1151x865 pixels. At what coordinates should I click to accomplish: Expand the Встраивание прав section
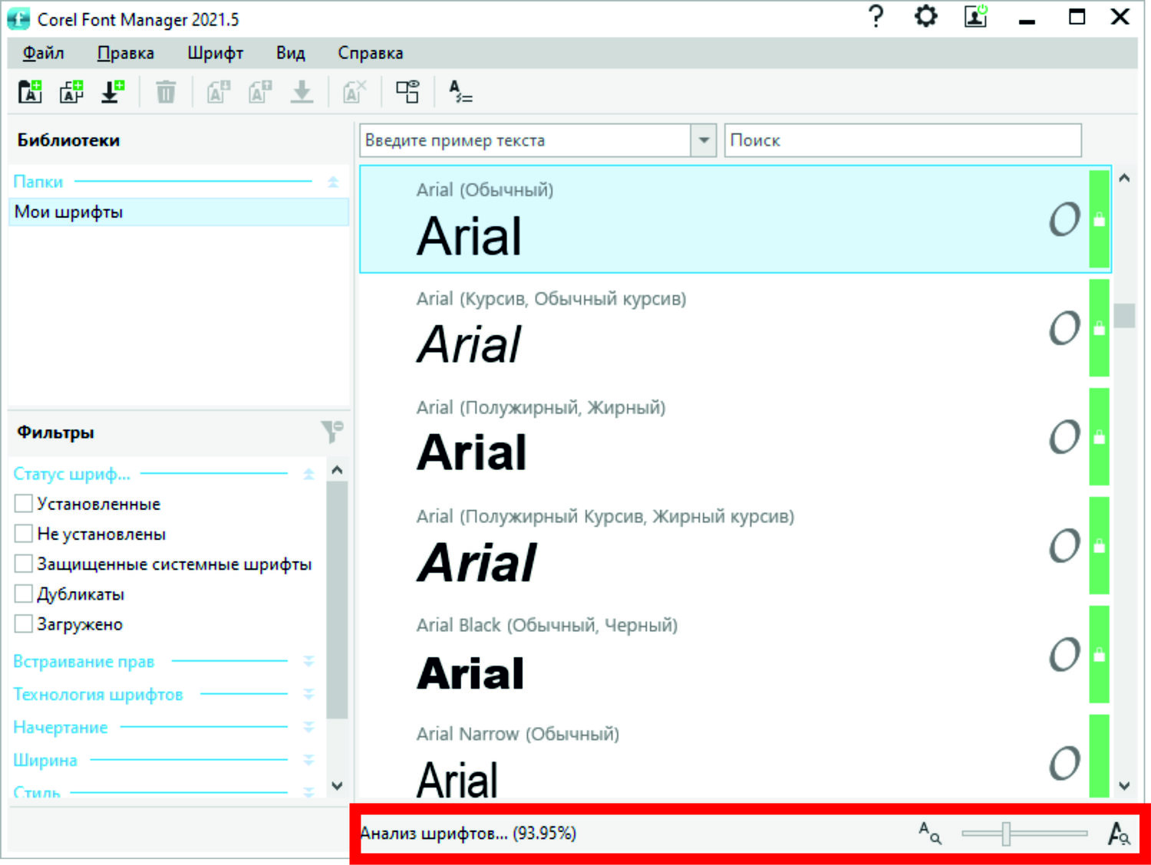tap(308, 661)
